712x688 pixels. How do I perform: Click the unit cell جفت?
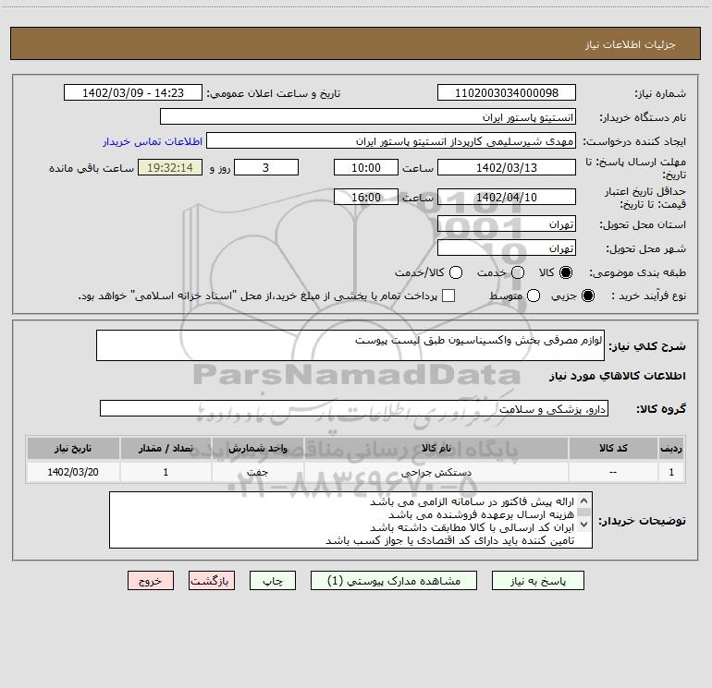(x=257, y=472)
